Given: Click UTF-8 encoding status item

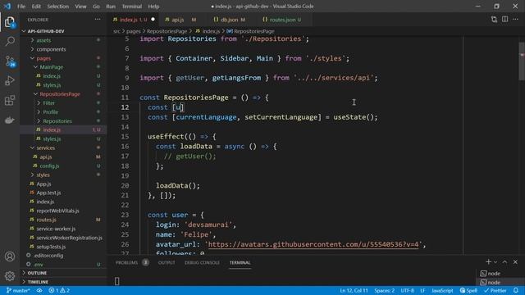Looking at the screenshot, I should click(x=407, y=290).
